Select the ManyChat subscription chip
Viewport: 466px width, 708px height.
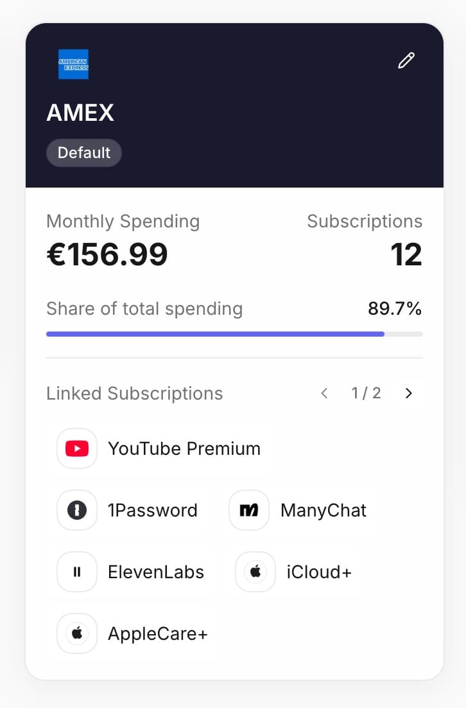(323, 510)
